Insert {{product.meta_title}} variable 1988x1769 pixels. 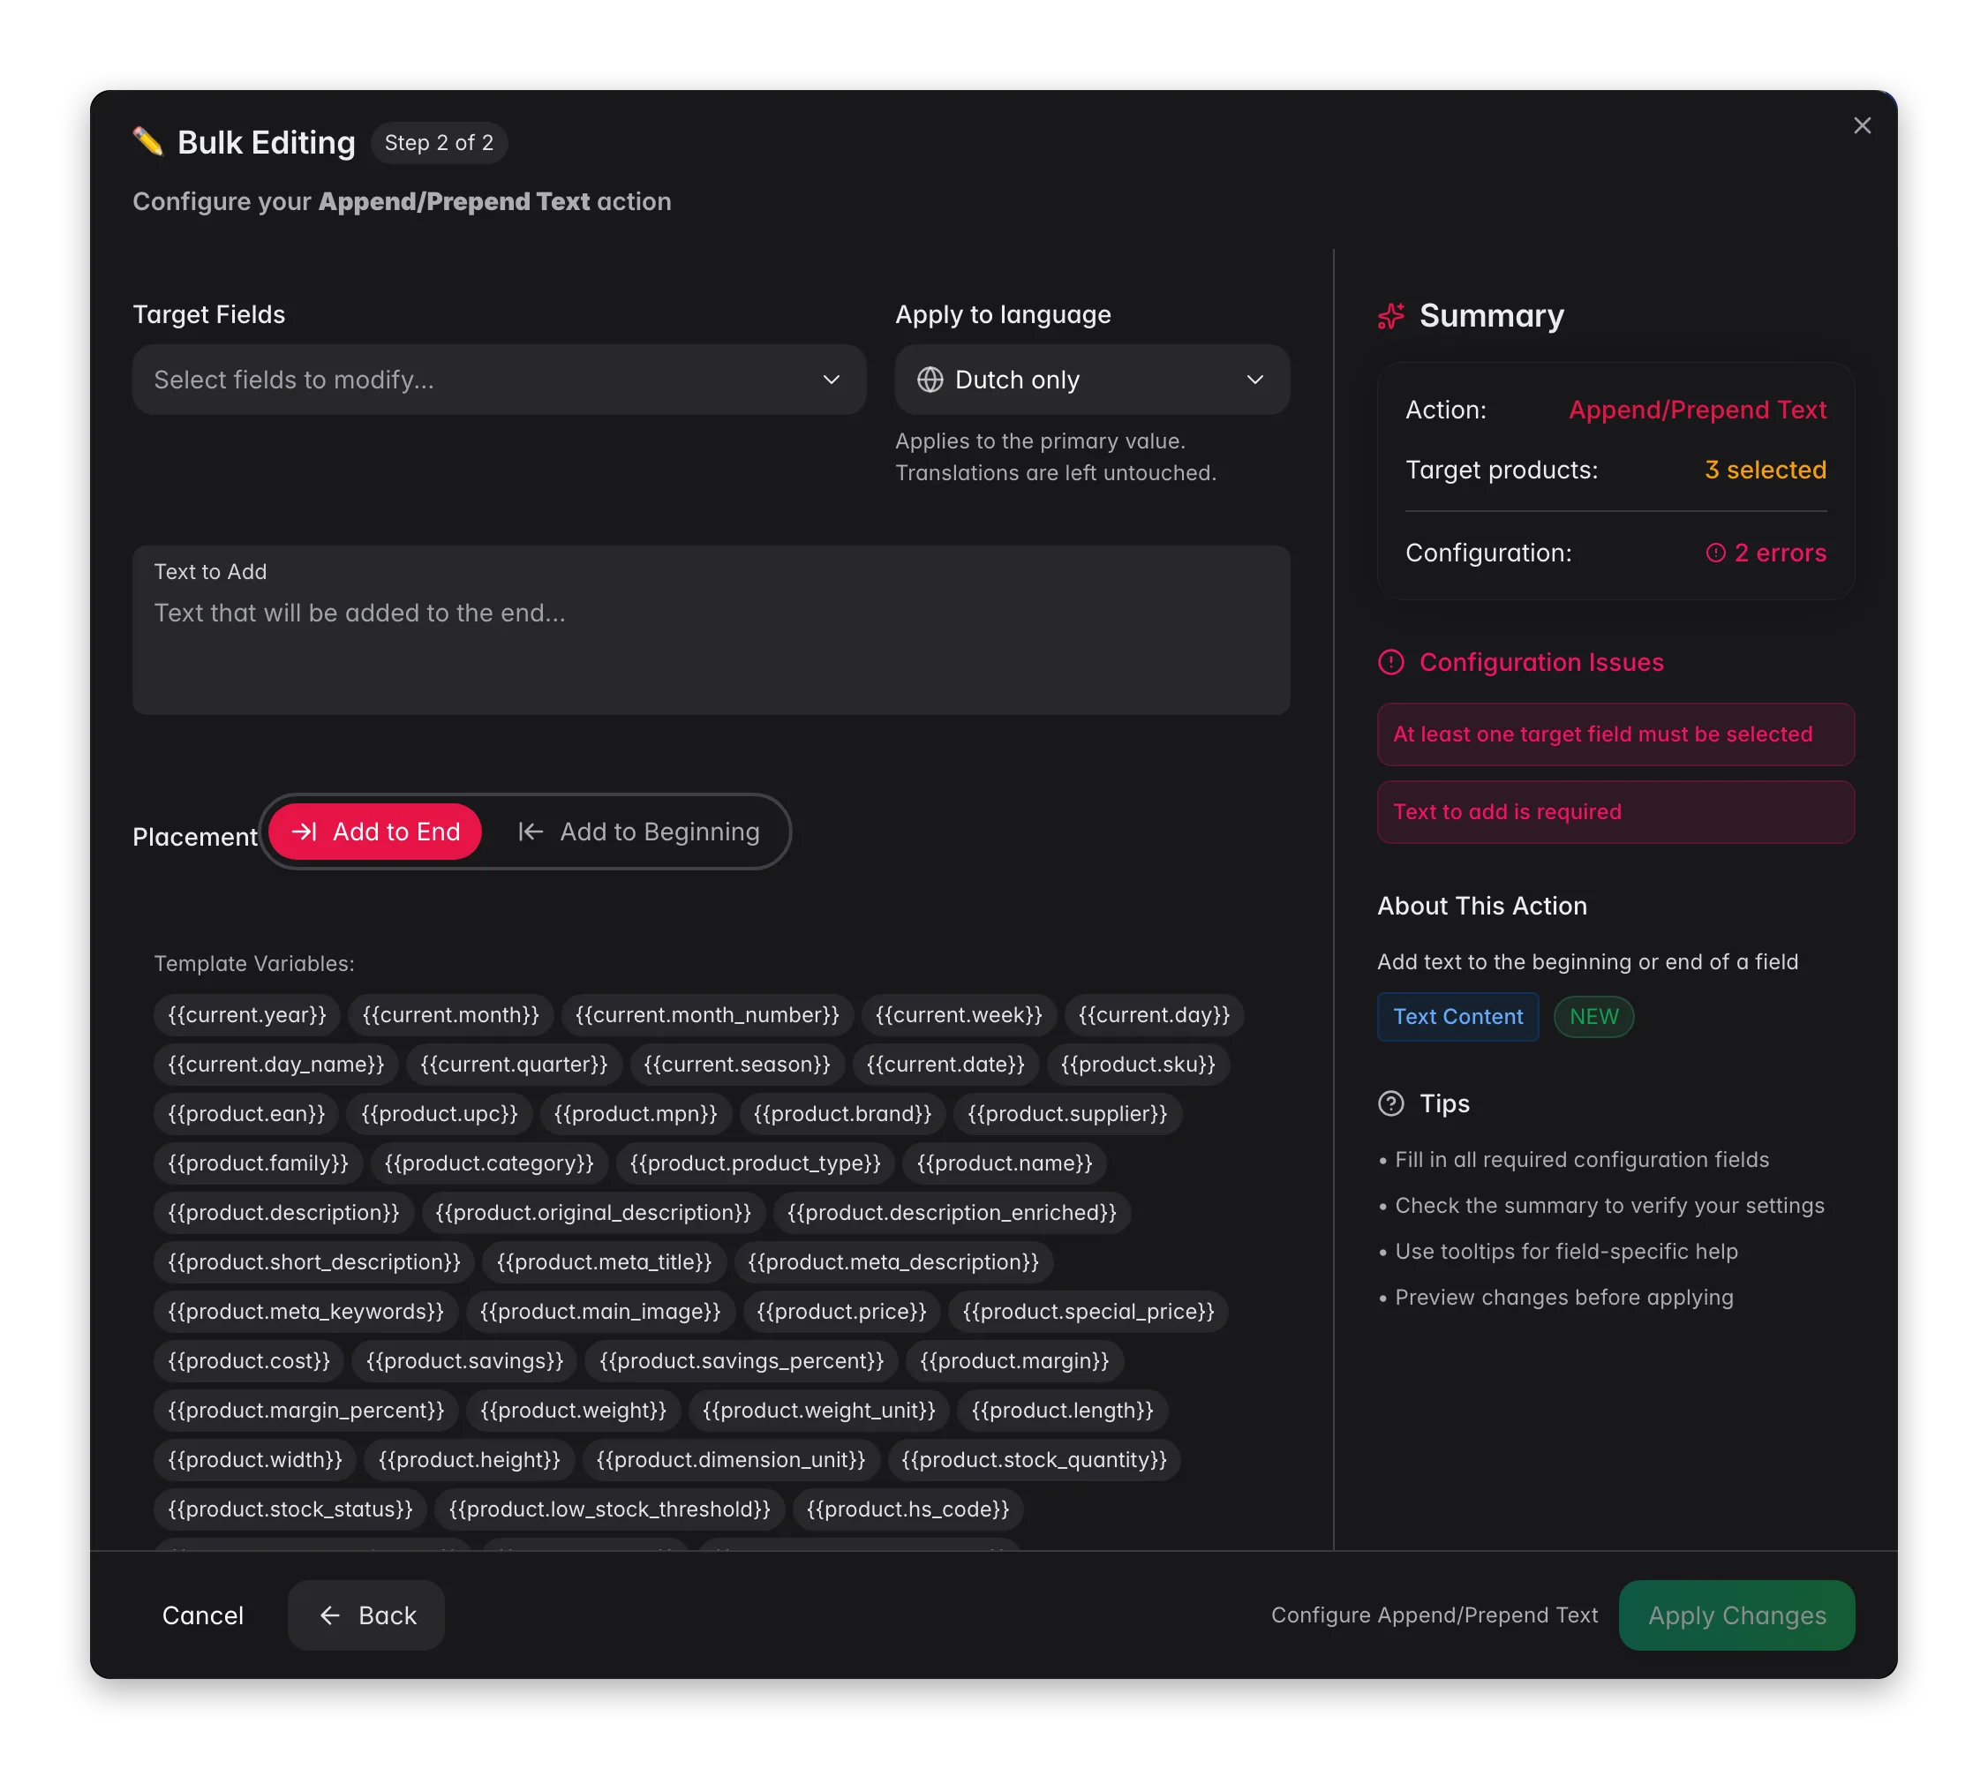pyautogui.click(x=604, y=1262)
